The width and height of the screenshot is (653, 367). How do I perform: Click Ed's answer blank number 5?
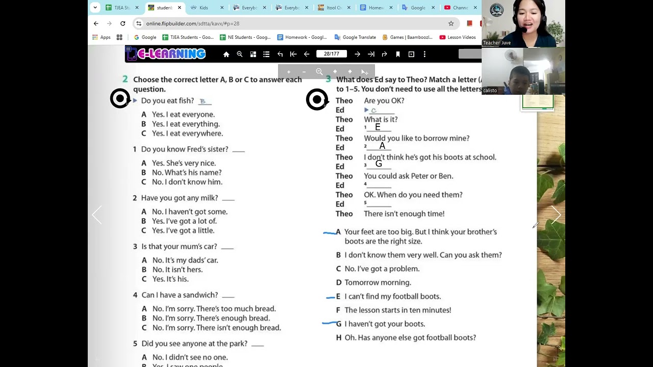pyautogui.click(x=379, y=204)
